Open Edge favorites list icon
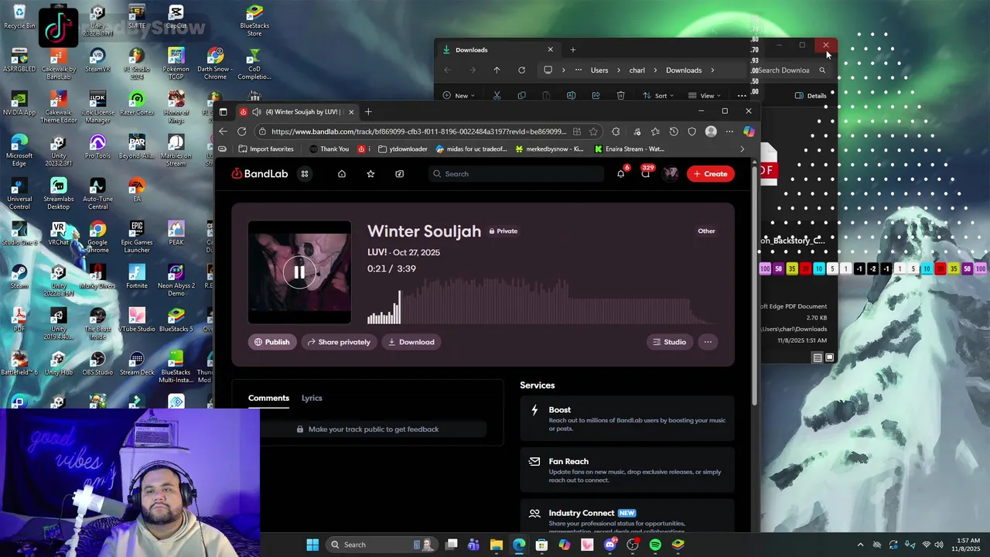Image resolution: width=990 pixels, height=557 pixels. pyautogui.click(x=655, y=132)
